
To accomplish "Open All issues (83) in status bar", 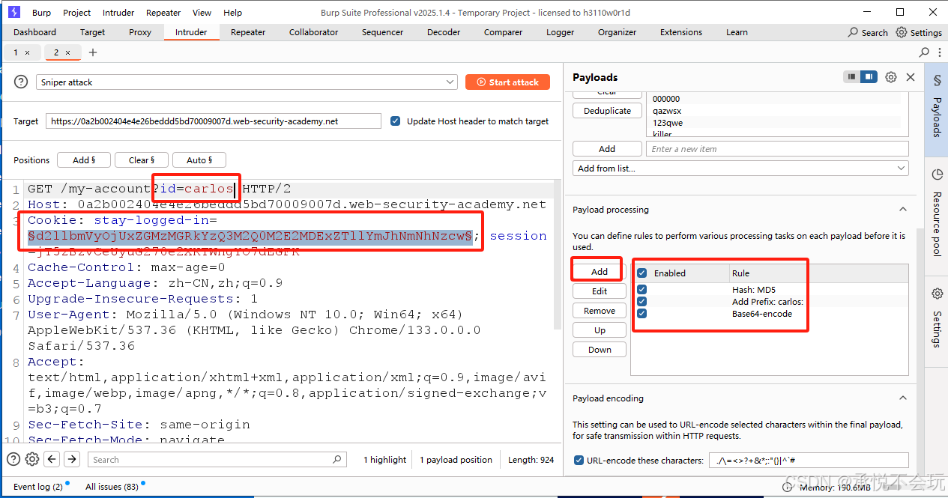I will pos(113,487).
